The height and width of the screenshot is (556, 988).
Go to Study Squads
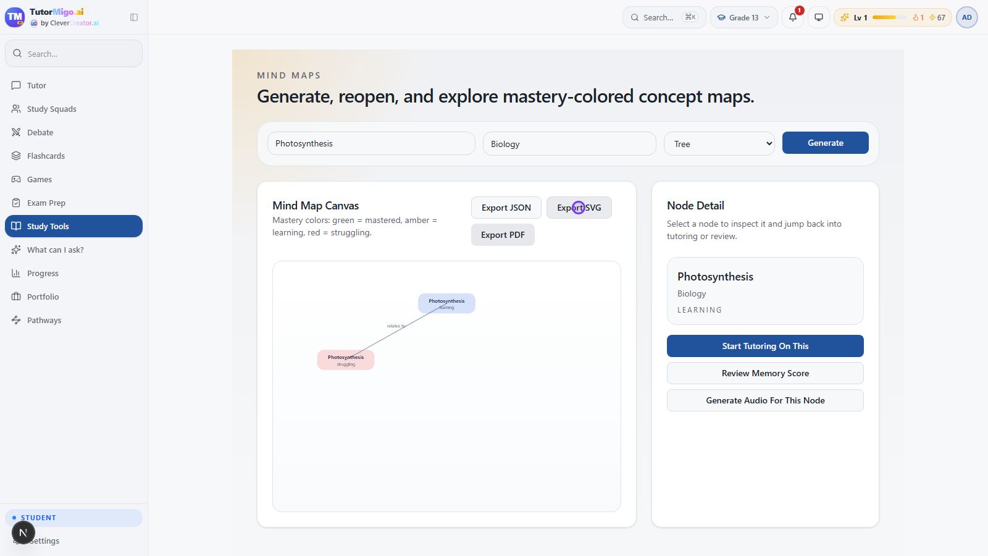[x=73, y=109]
